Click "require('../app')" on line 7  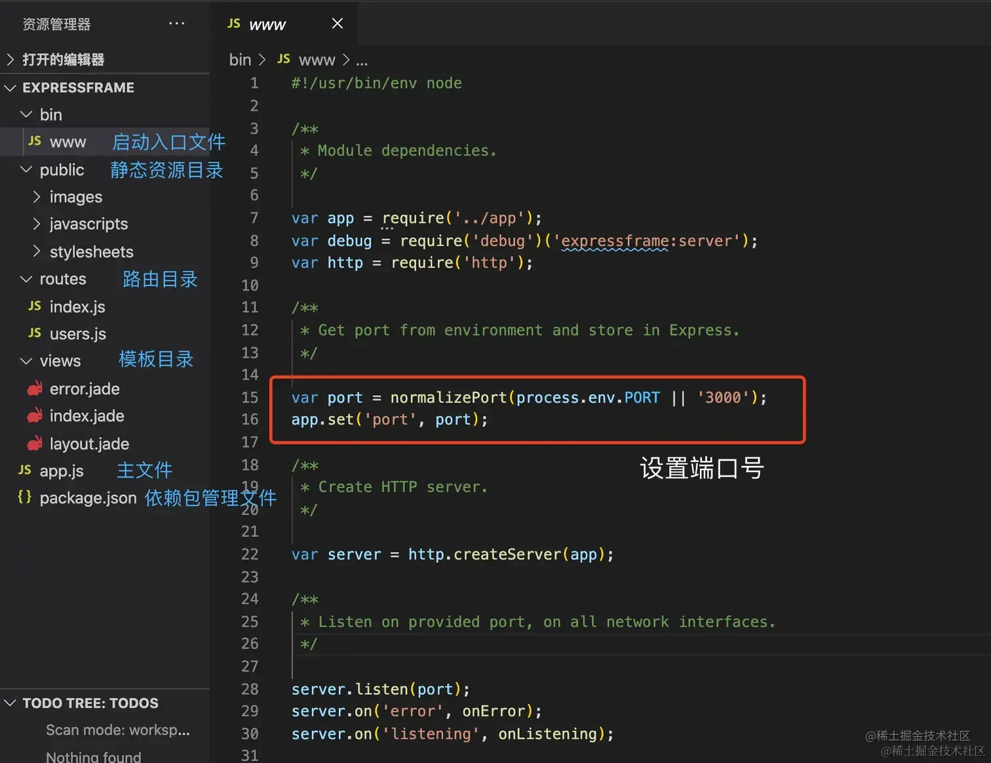pos(458,218)
